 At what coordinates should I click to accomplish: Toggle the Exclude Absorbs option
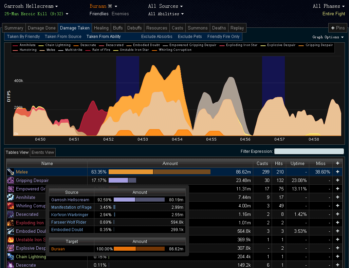(x=157, y=37)
